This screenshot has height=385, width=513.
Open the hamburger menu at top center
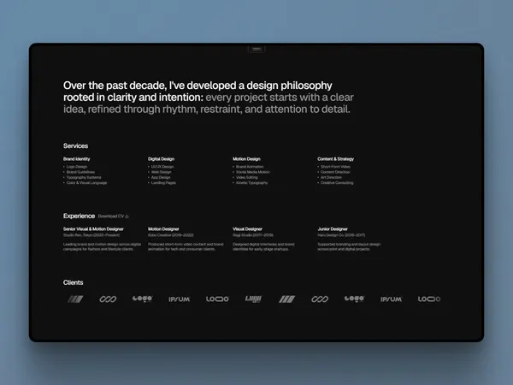pyautogui.click(x=256, y=49)
